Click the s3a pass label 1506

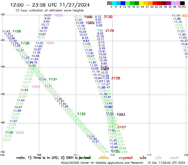tap(88, 17)
